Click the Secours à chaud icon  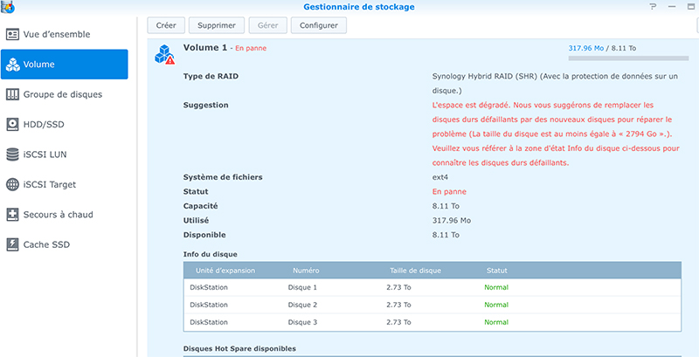pyautogui.click(x=12, y=214)
